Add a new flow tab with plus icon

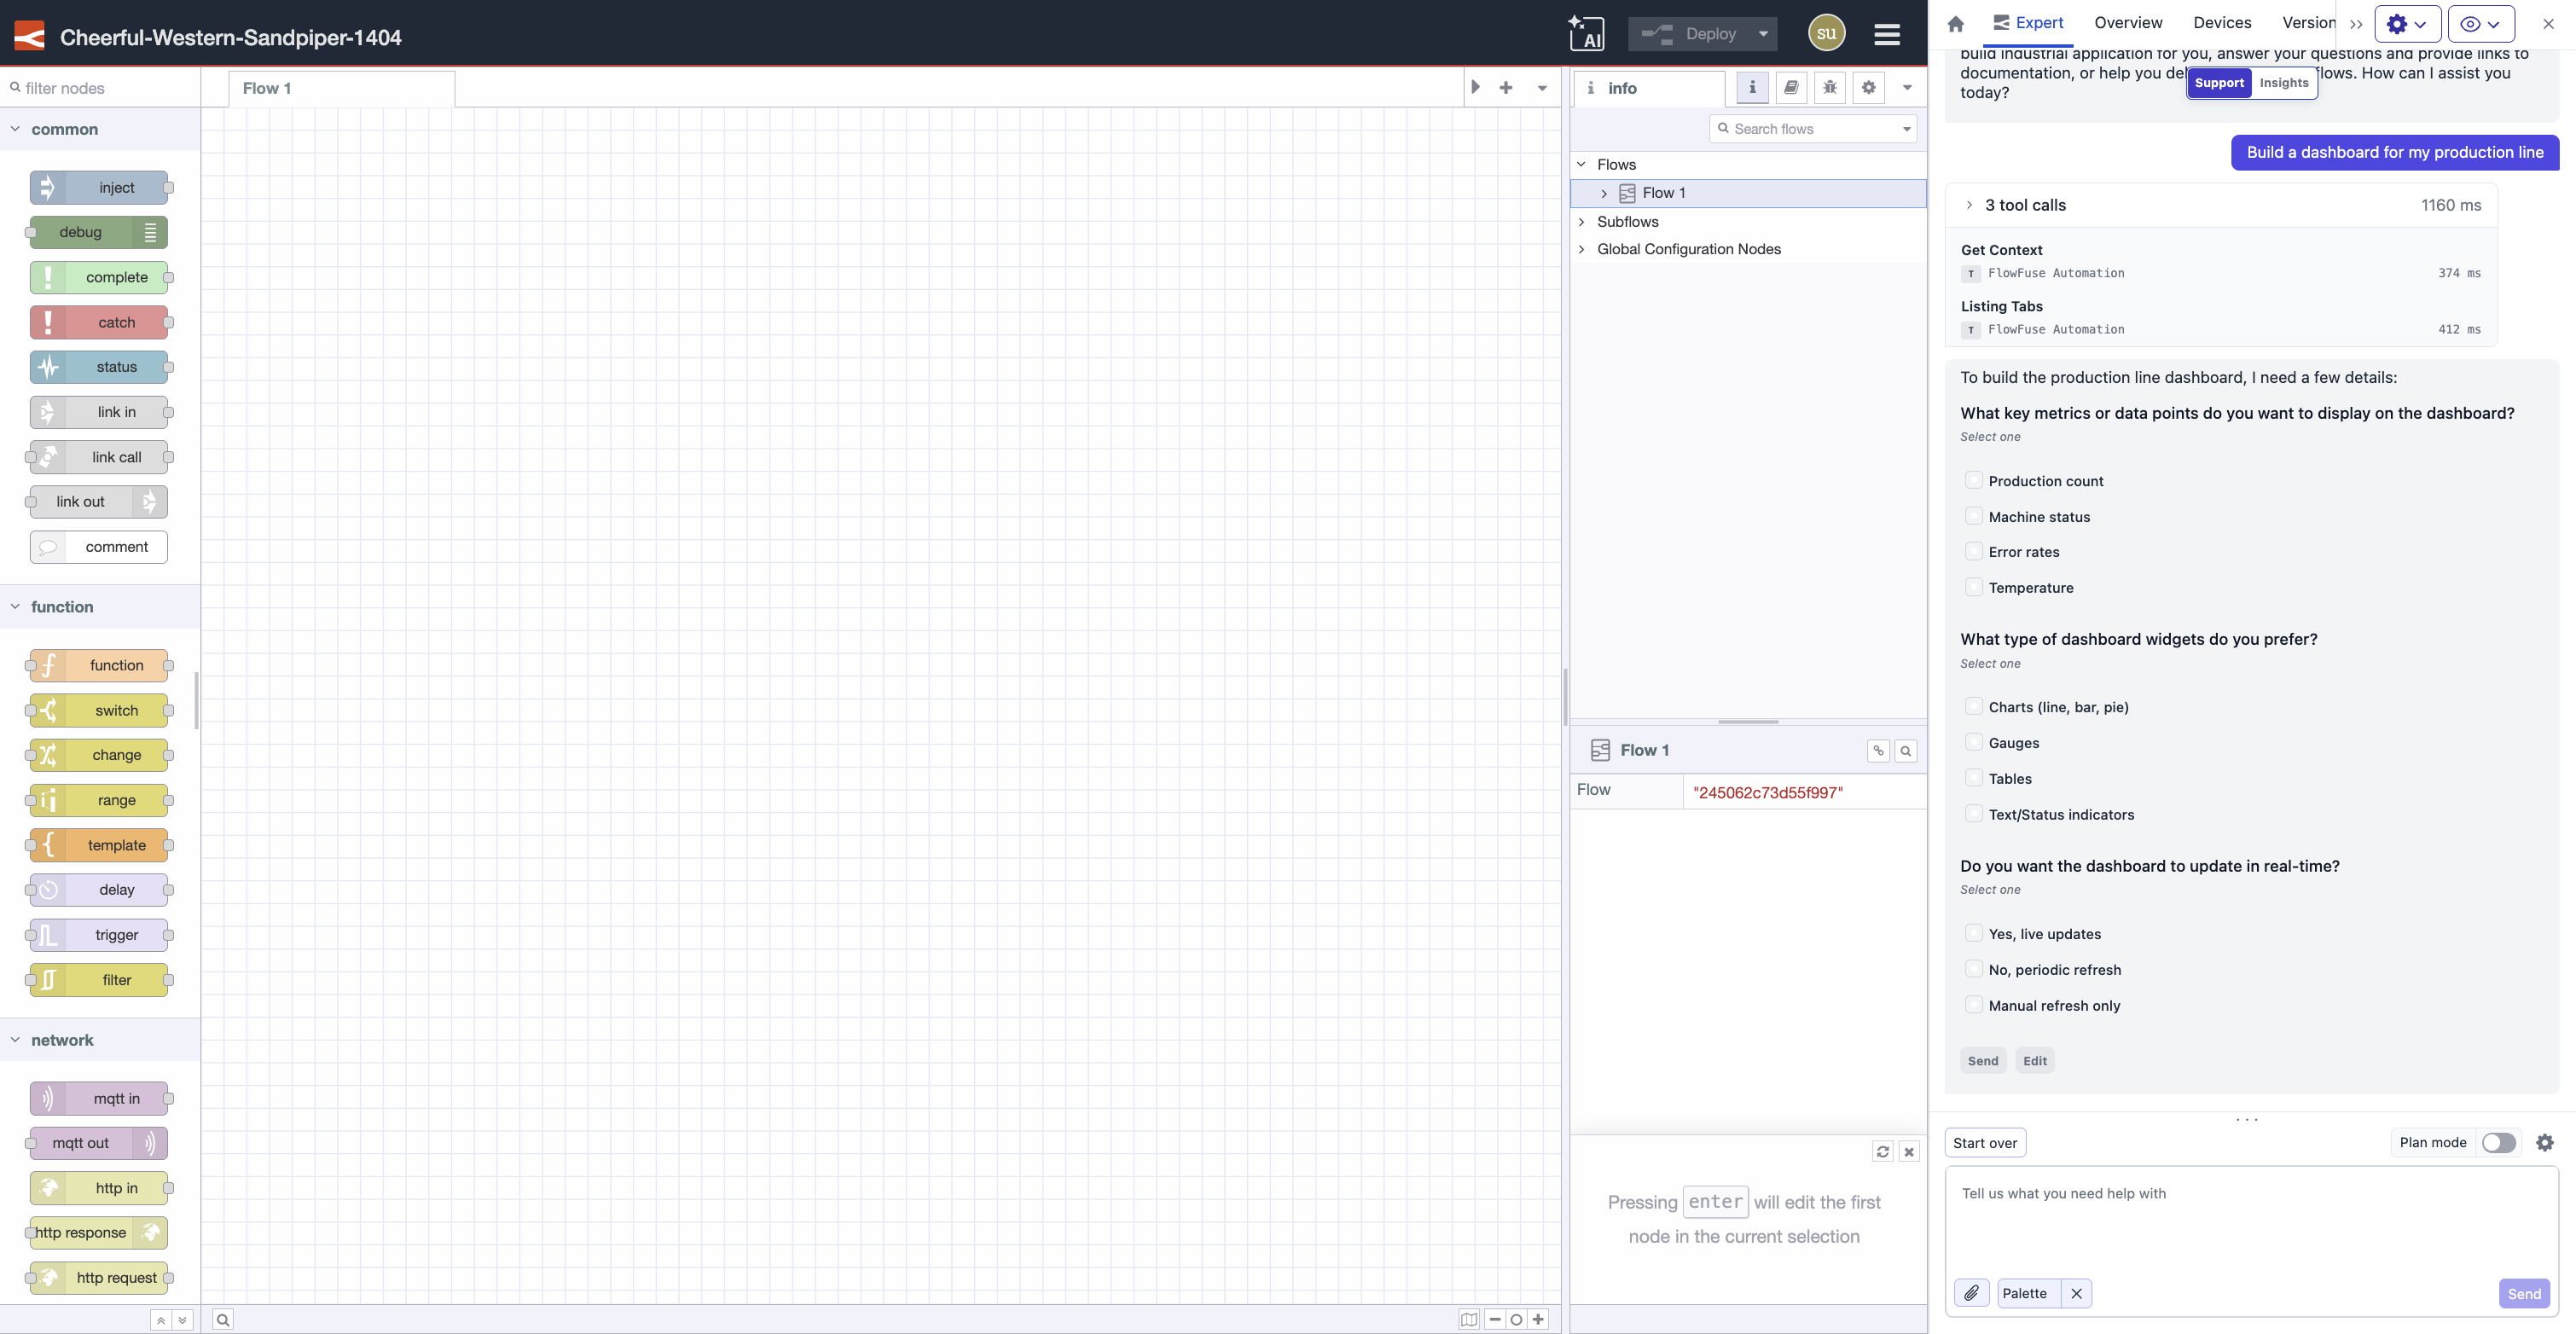(1506, 88)
